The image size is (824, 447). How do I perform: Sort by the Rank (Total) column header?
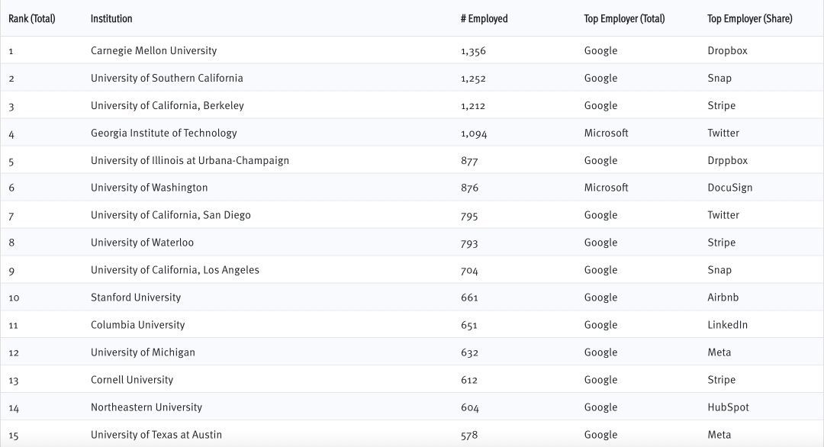[32, 18]
